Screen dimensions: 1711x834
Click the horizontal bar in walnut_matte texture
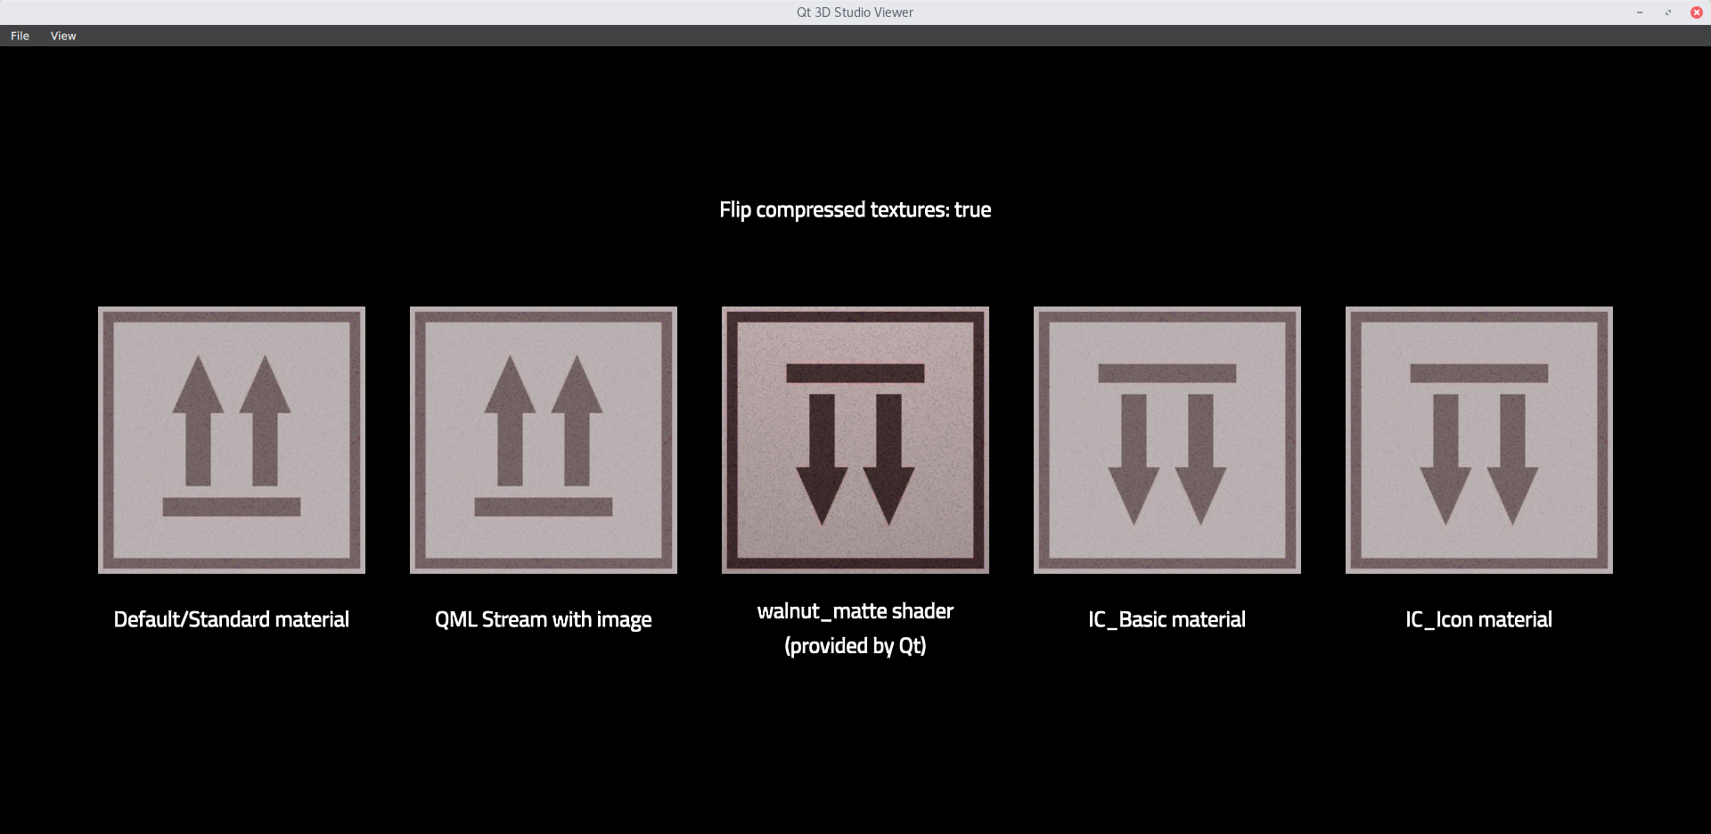tap(855, 373)
